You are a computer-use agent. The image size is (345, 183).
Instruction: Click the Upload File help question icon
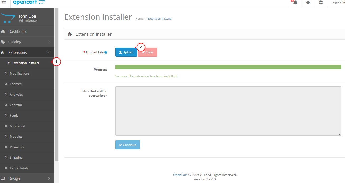(x=106, y=52)
